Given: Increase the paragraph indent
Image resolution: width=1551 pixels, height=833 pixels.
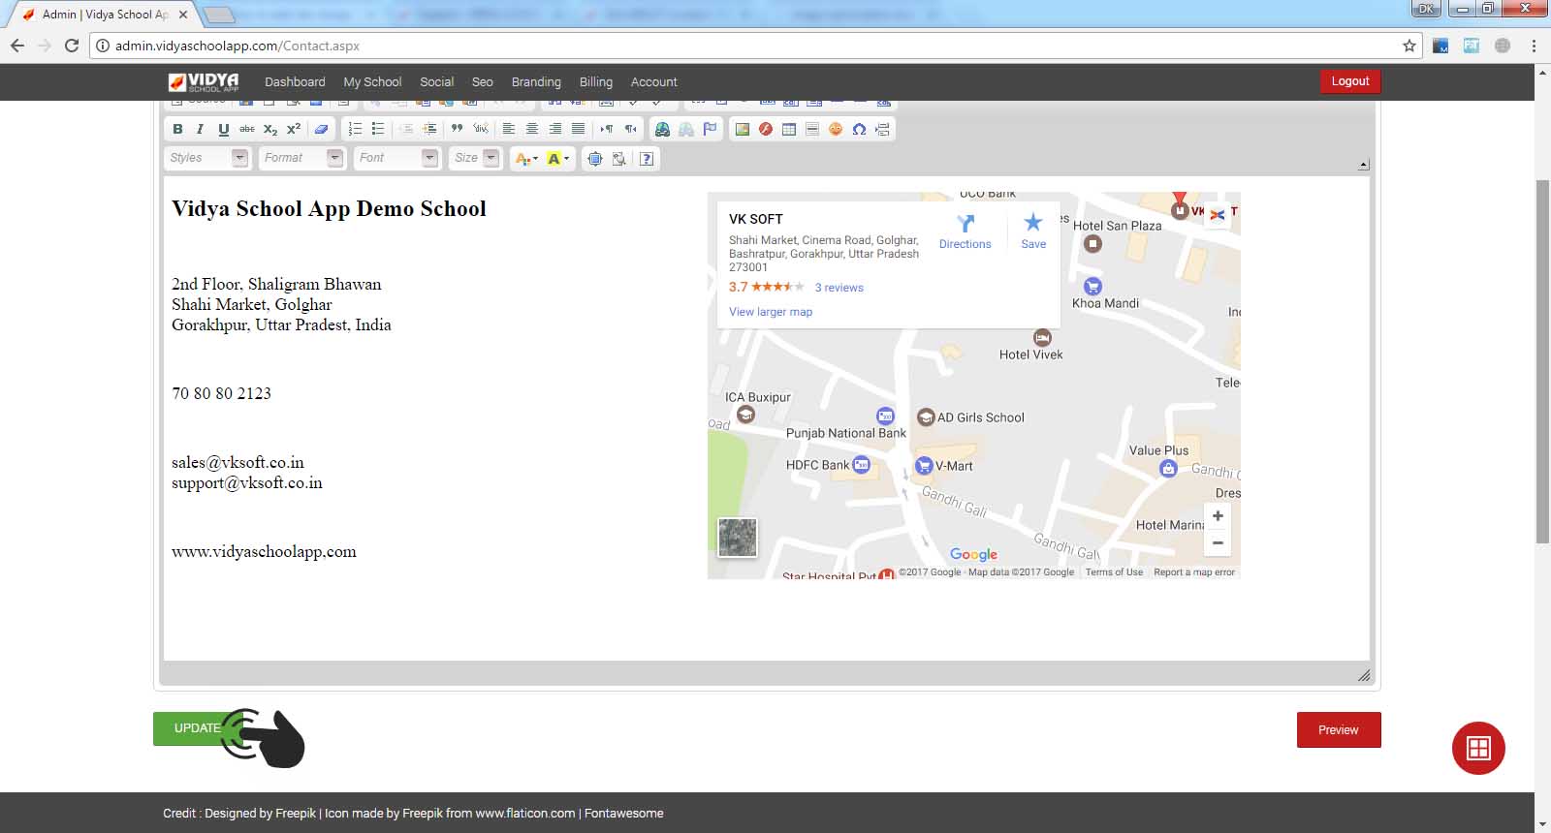Looking at the screenshot, I should click(429, 129).
